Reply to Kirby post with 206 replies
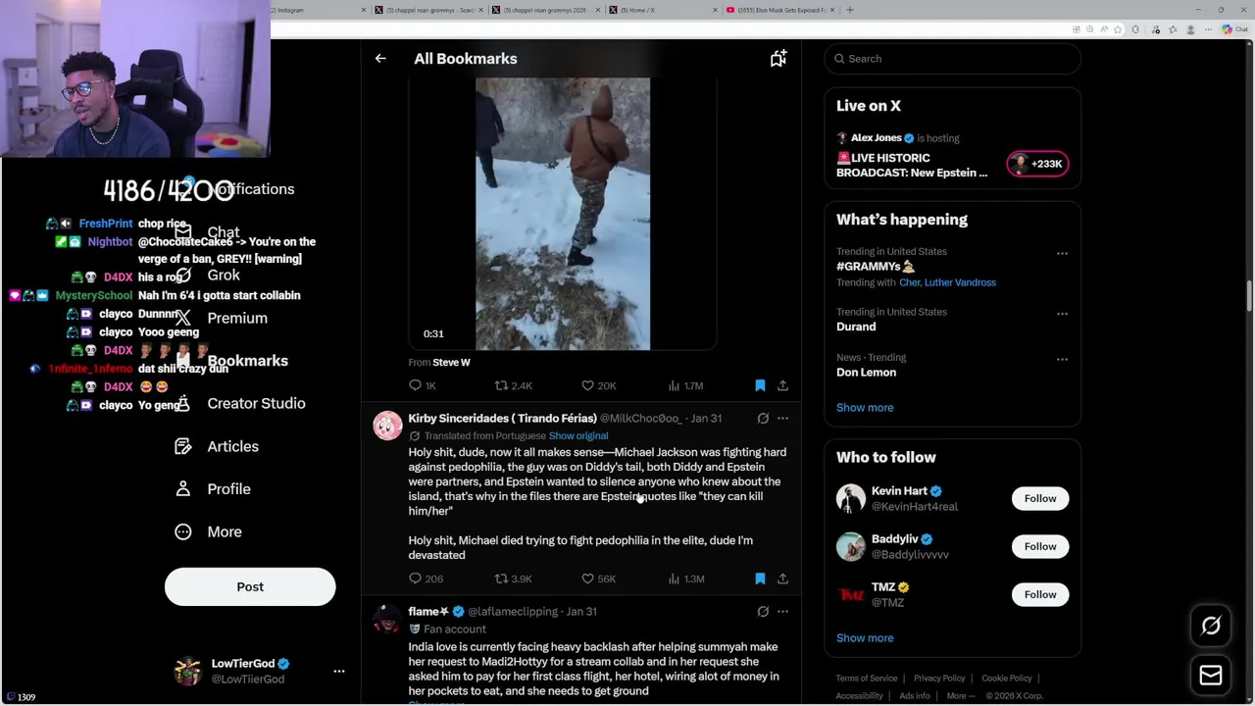Image resolution: width=1255 pixels, height=706 pixels. click(426, 580)
